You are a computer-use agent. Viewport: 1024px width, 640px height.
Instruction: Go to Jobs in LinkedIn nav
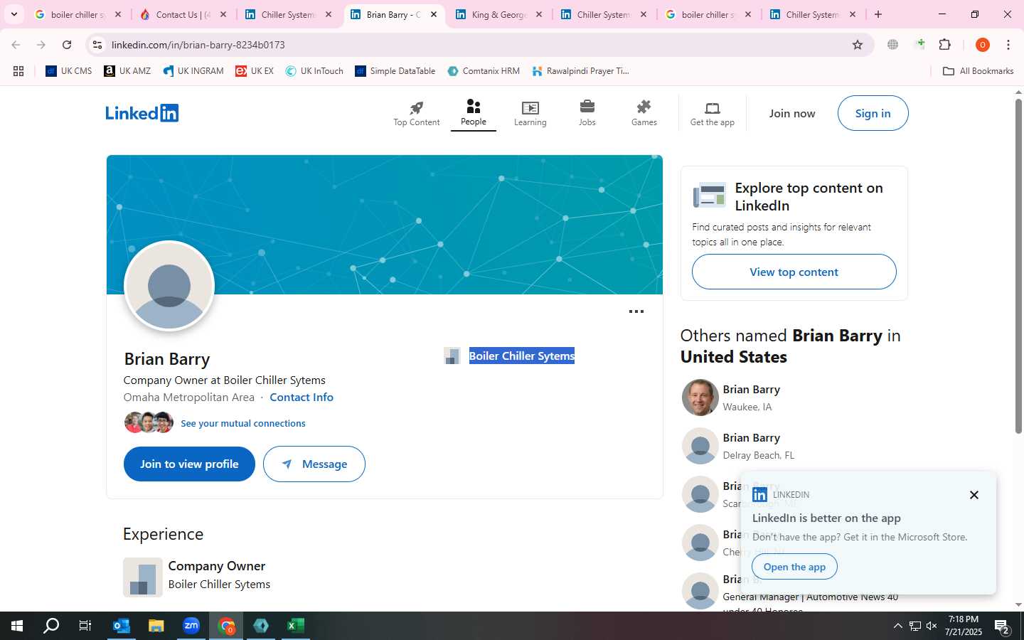(x=587, y=113)
